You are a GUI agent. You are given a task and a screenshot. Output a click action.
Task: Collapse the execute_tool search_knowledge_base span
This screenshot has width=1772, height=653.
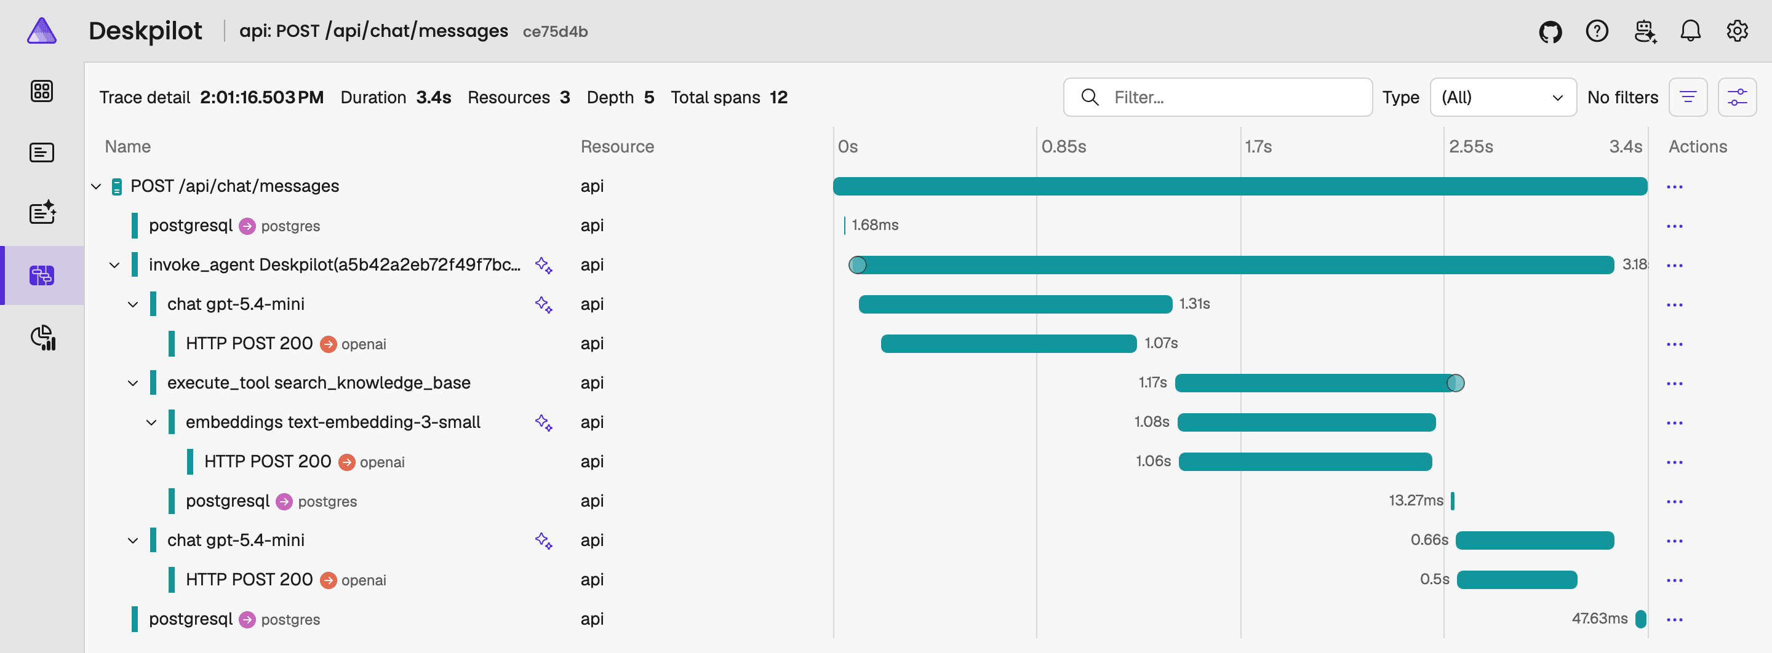133,384
